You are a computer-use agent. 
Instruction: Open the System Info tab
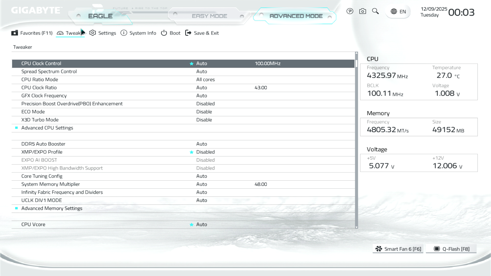click(x=138, y=33)
